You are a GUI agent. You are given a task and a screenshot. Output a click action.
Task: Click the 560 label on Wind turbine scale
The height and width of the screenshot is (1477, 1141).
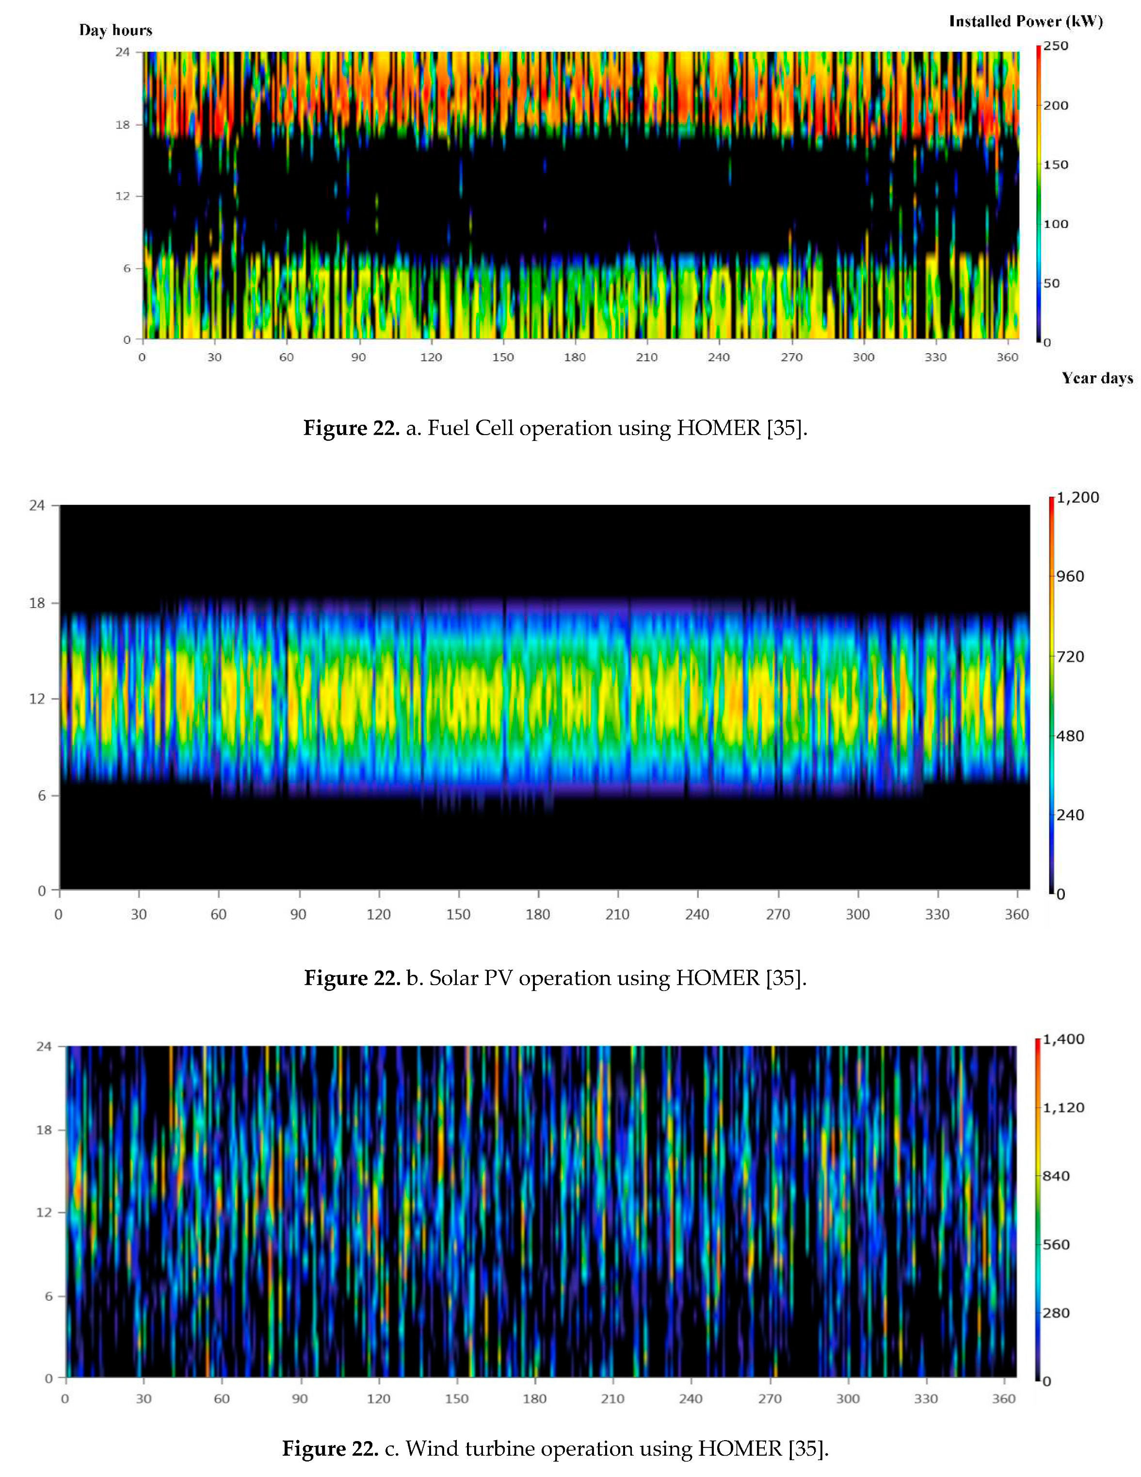click(x=1056, y=1244)
